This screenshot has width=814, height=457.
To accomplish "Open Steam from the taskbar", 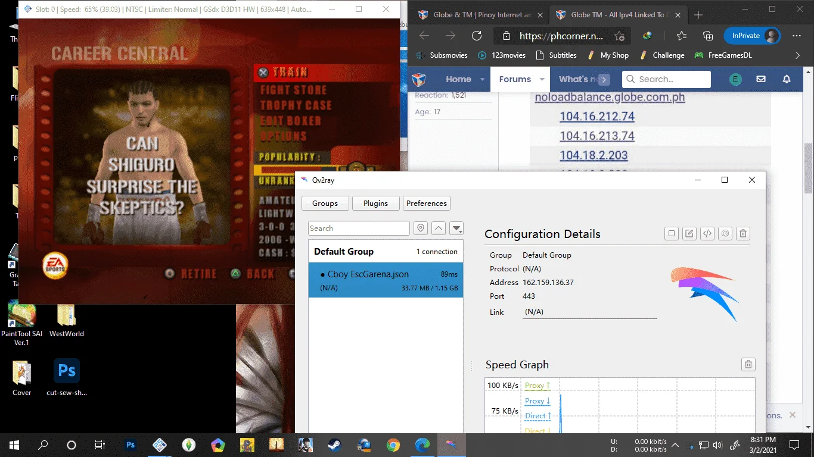I will click(334, 445).
